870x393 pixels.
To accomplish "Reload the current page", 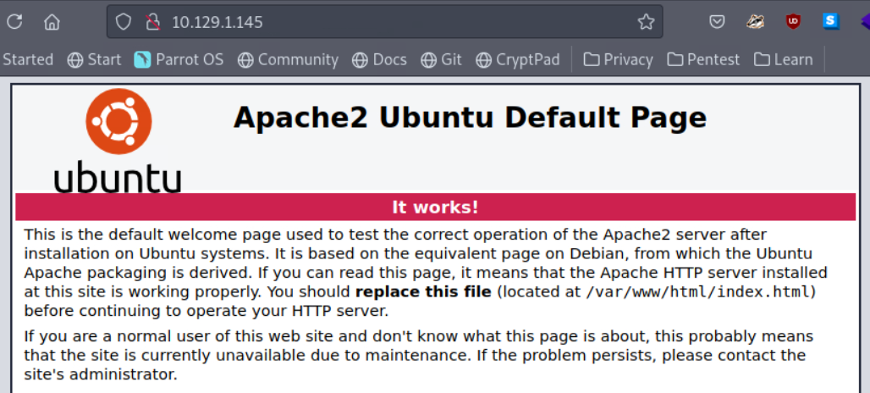I will pyautogui.click(x=14, y=22).
